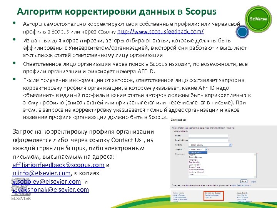Viewport: 277px width, 208px height.
Task: Click the Contact us heading
Action: (x=179, y=120)
